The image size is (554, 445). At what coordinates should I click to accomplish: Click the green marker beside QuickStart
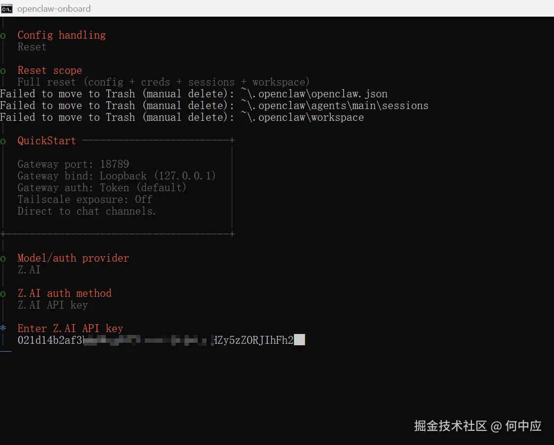(x=3, y=141)
